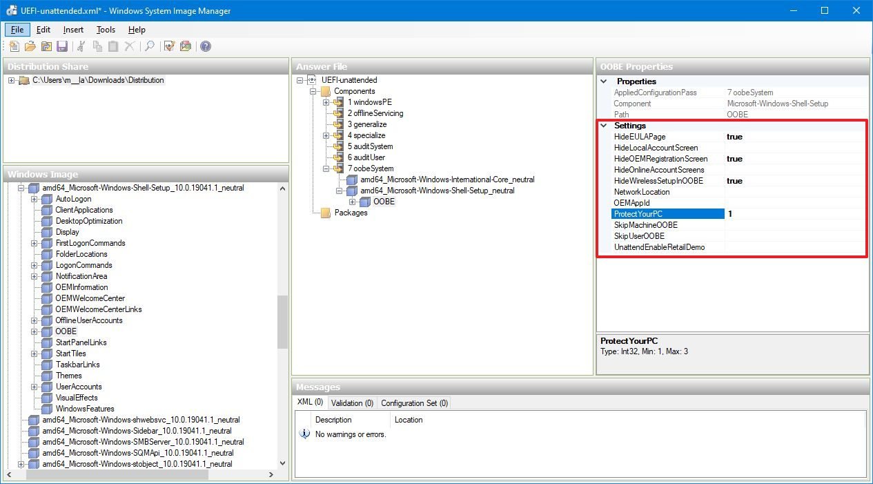Expand the NotificationArea node
The width and height of the screenshot is (873, 484).
34,276
